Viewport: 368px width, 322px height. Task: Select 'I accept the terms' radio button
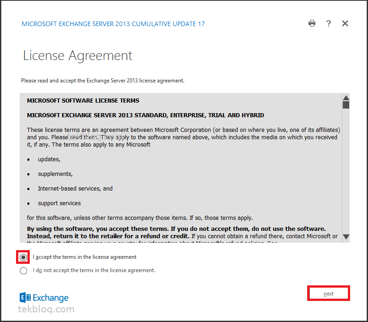pos(23,257)
